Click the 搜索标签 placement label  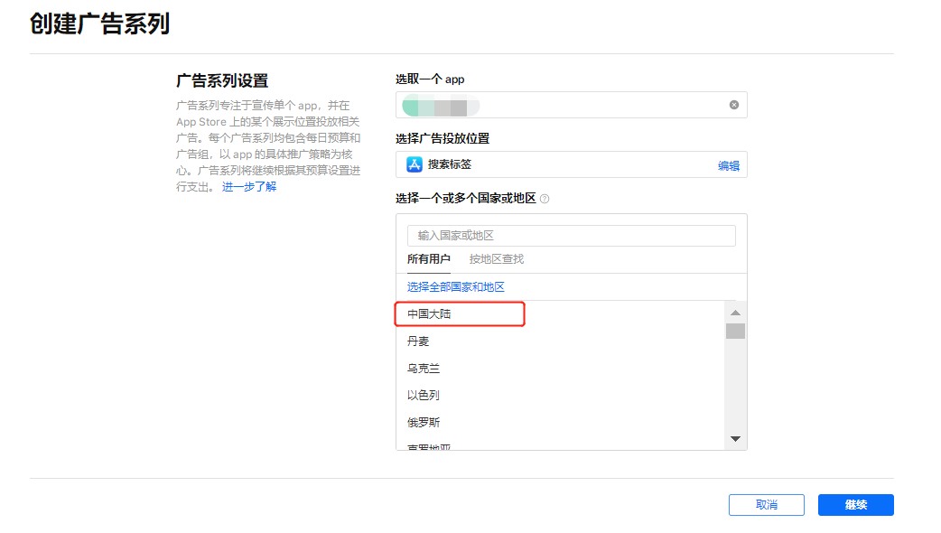450,164
